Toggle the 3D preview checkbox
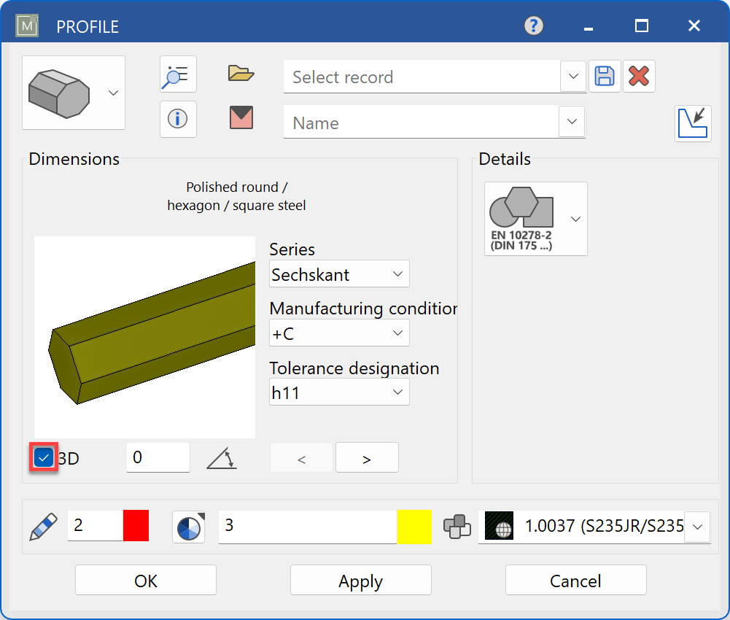This screenshot has height=620, width=730. click(42, 457)
